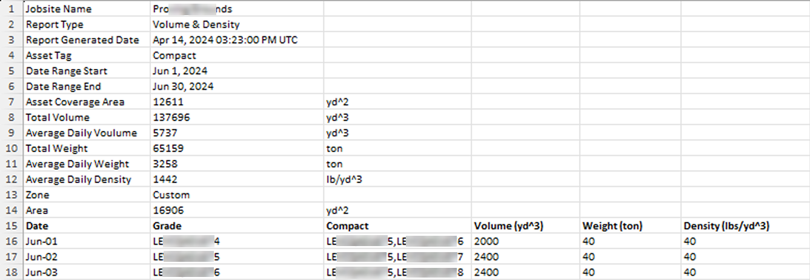Select the Average Daily Volume value 5737

tap(165, 133)
